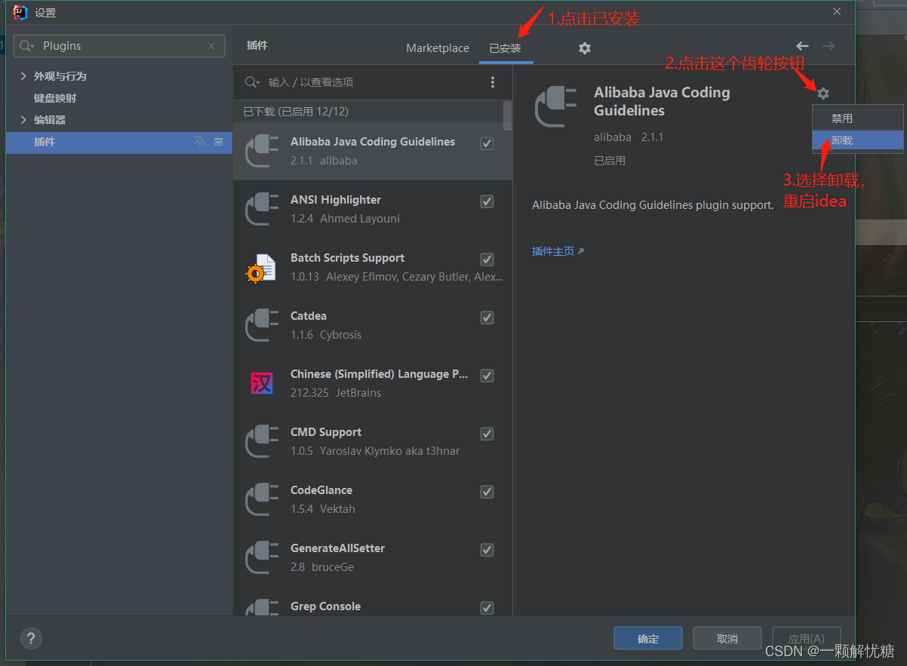The height and width of the screenshot is (666, 907).
Task: Select the Grep Console plugin name
Action: (325, 606)
